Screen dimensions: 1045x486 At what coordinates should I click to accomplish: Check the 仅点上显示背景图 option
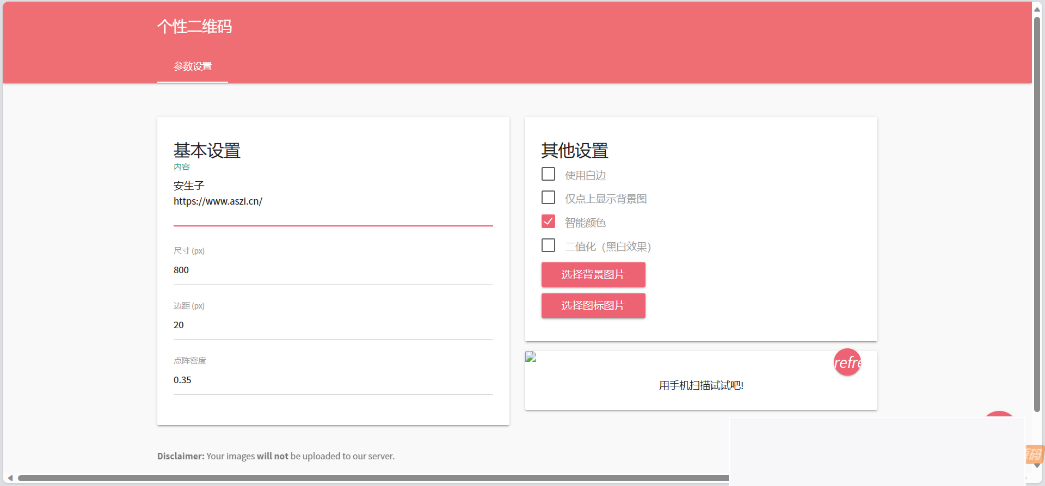pyautogui.click(x=548, y=198)
